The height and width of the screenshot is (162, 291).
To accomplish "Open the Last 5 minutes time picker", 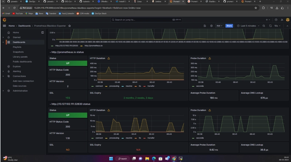I will click(248, 26).
